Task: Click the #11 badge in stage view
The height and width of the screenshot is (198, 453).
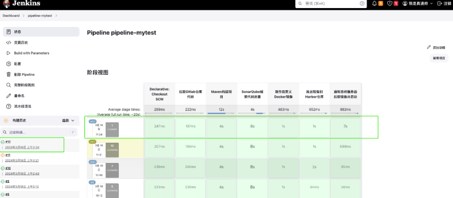Action: [92, 142]
